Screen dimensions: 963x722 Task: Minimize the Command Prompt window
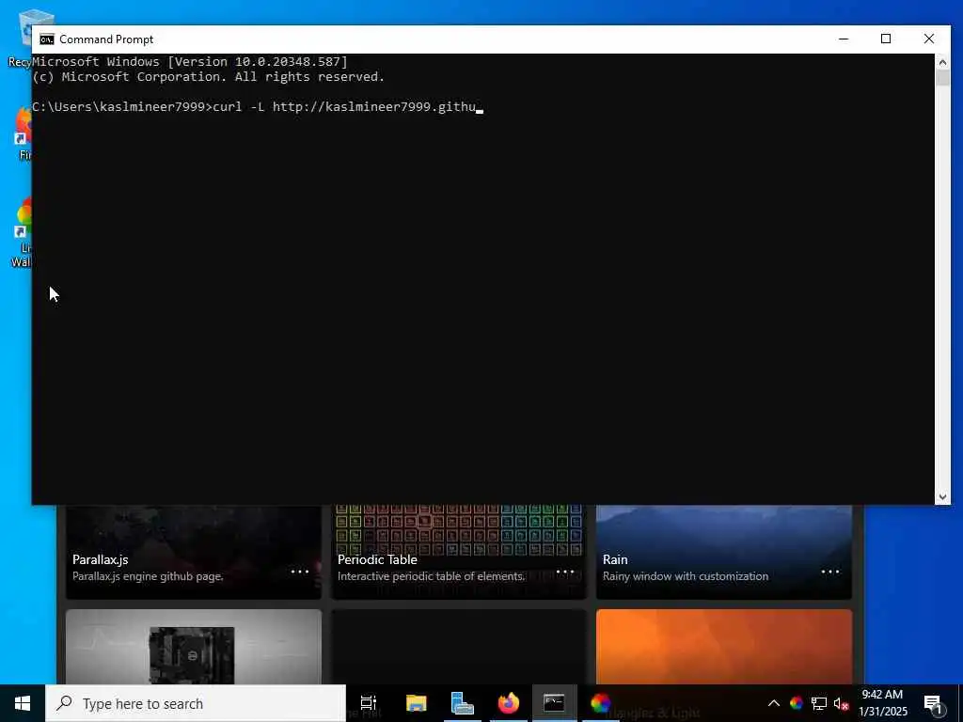[844, 39]
